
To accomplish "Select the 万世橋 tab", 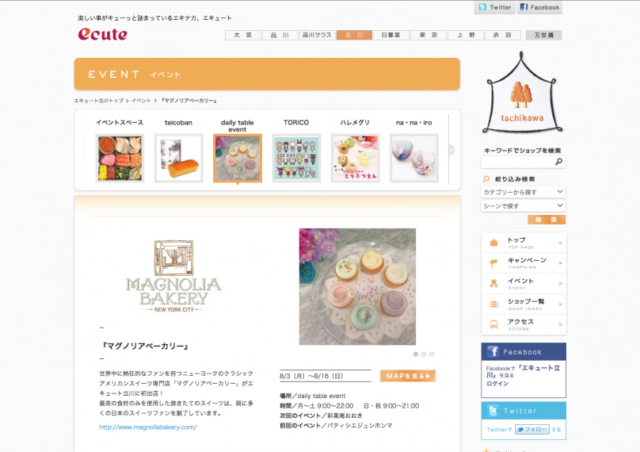I will point(543,35).
